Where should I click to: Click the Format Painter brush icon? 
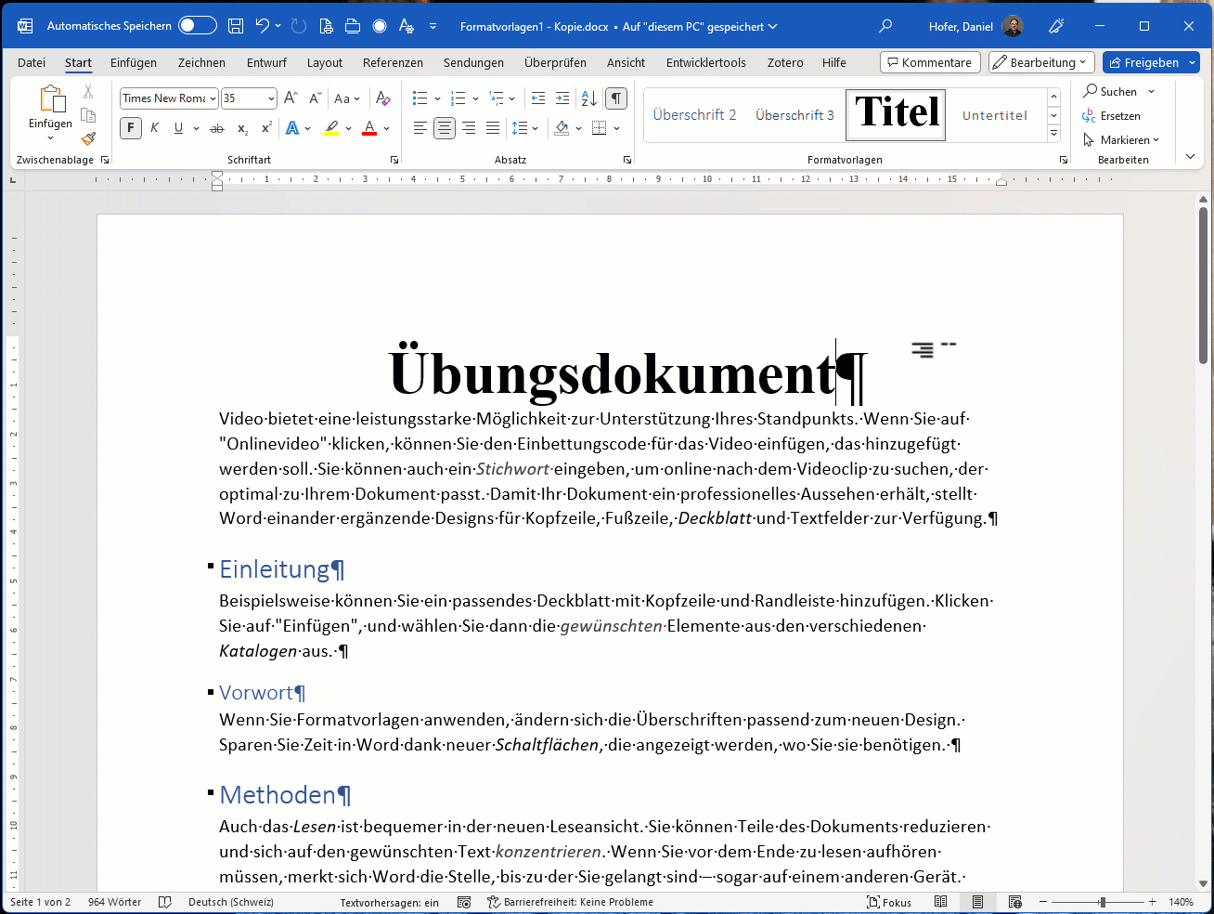pos(88,139)
